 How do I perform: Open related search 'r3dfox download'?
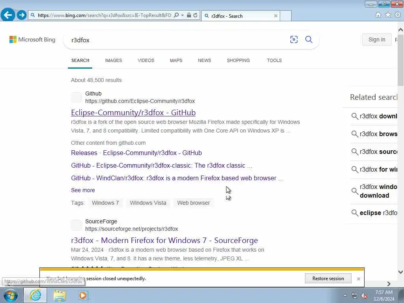tap(374, 116)
